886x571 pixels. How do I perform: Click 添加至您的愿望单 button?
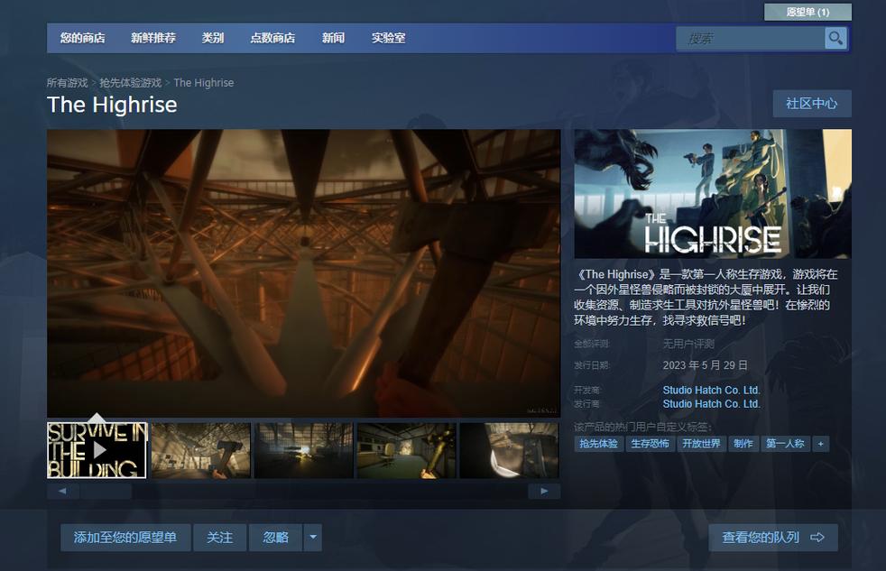tap(125, 537)
